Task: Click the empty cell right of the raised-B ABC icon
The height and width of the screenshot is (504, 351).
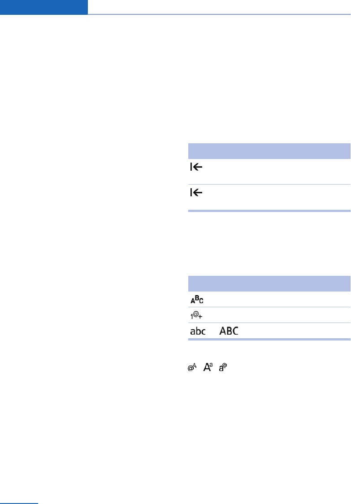Action: tap(278, 300)
